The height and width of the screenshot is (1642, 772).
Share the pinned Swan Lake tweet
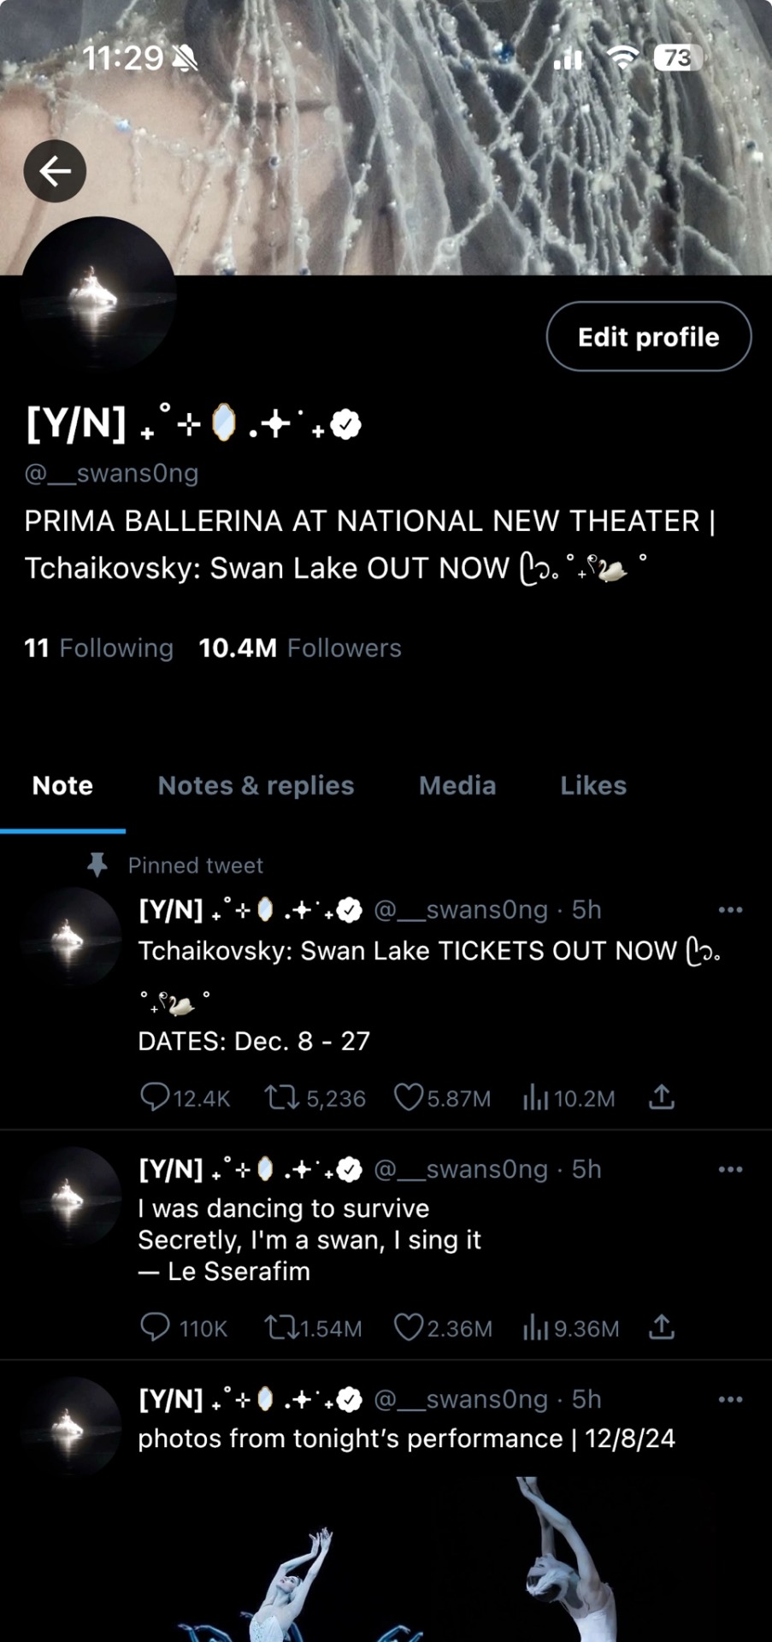tap(662, 1097)
